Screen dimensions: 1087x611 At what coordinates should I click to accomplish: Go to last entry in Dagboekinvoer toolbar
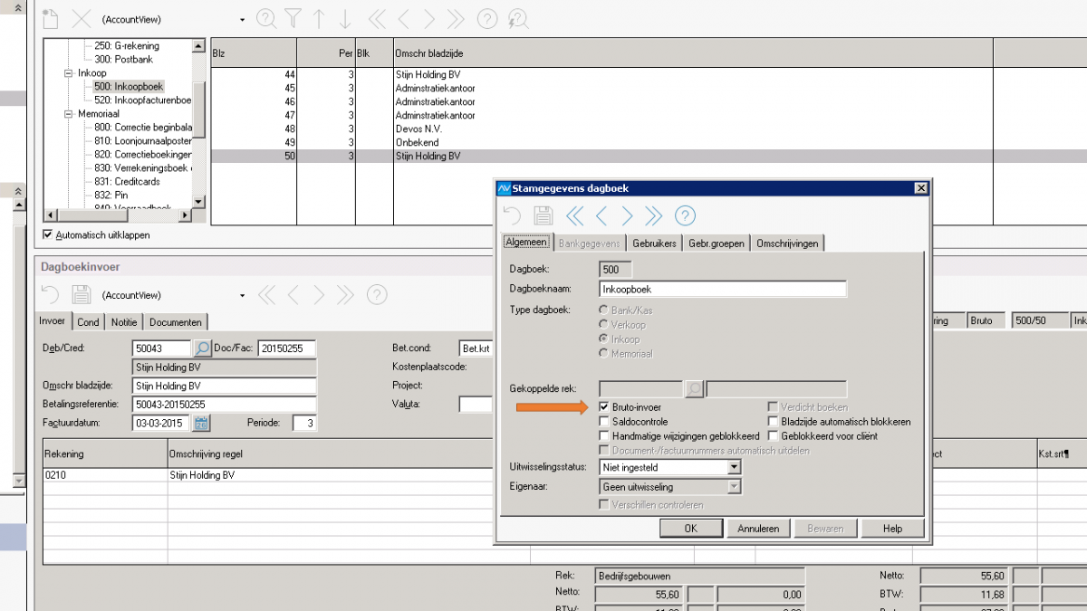coord(345,294)
